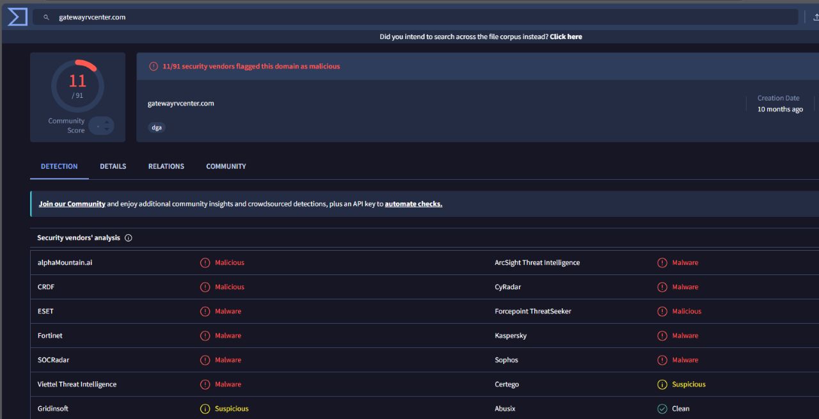Image resolution: width=819 pixels, height=419 pixels.
Task: Click the Malware verdict text for Kaspersky
Action: click(x=685, y=336)
